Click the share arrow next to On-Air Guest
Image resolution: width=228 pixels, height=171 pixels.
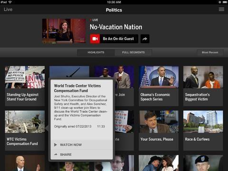(145, 38)
